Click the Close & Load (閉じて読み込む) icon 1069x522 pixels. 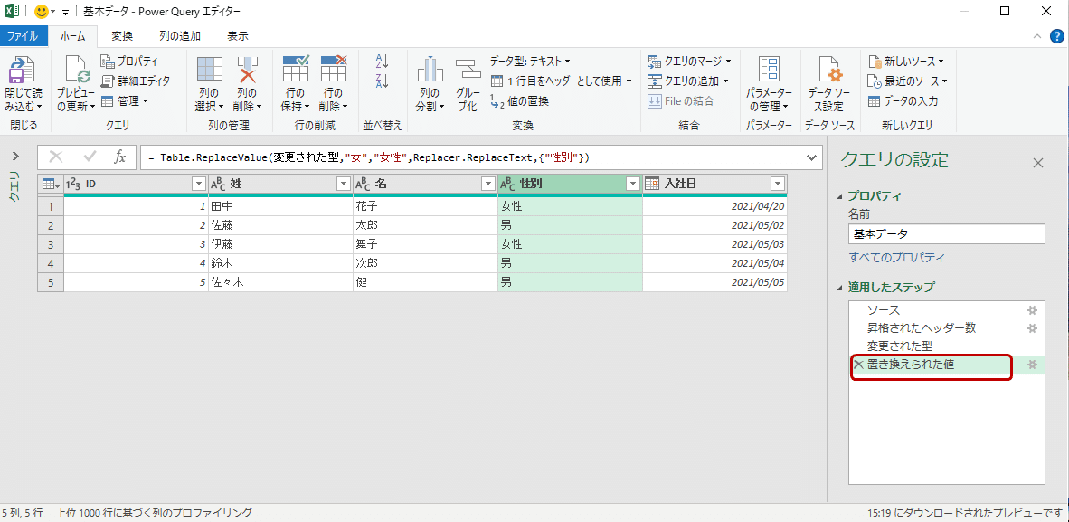click(23, 71)
